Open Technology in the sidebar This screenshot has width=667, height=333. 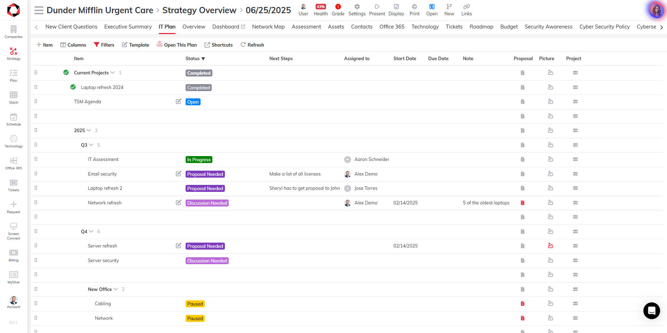coord(14,141)
